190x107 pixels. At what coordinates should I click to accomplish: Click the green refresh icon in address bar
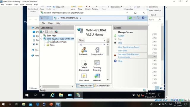[x=130, y=18]
